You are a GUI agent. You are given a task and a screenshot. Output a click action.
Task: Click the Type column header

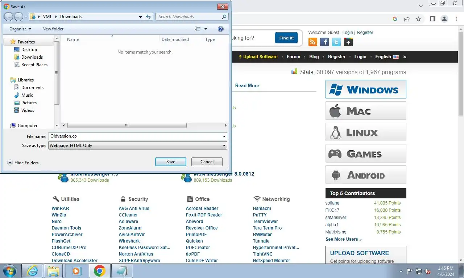pos(210,39)
